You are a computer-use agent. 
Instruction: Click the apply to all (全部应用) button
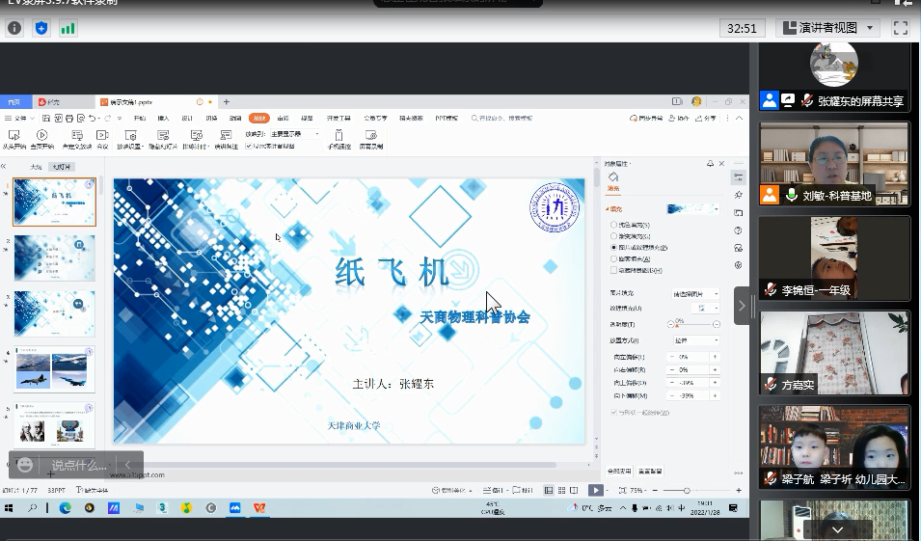pos(619,471)
